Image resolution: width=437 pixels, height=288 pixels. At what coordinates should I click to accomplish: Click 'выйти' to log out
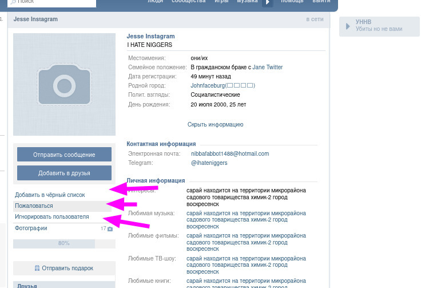[x=321, y=2]
